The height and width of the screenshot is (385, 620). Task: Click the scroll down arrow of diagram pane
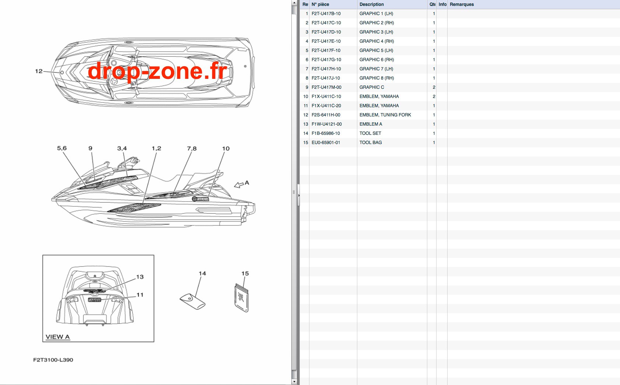pyautogui.click(x=294, y=382)
